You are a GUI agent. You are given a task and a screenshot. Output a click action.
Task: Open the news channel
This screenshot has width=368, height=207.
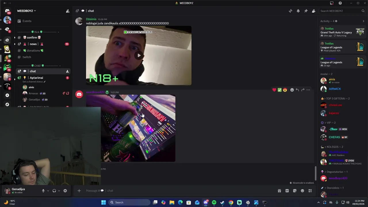tap(33, 44)
